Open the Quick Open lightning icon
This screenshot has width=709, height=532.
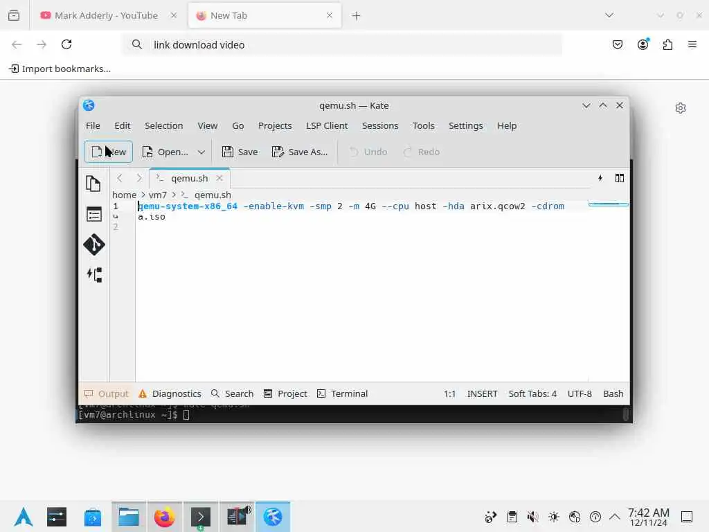click(600, 178)
